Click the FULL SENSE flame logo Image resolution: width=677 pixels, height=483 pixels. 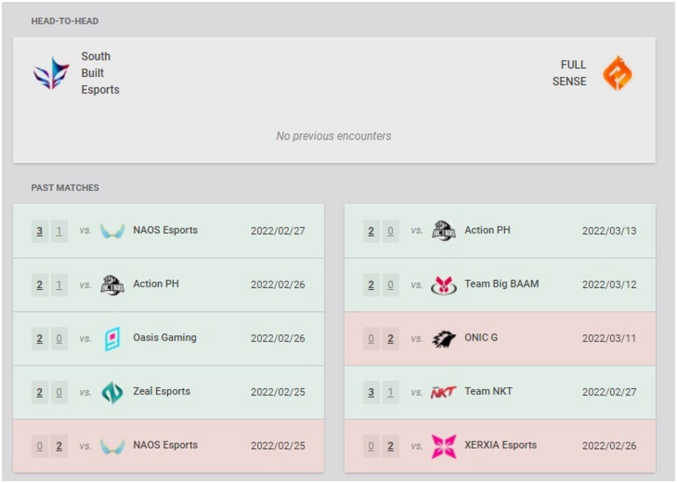(617, 73)
